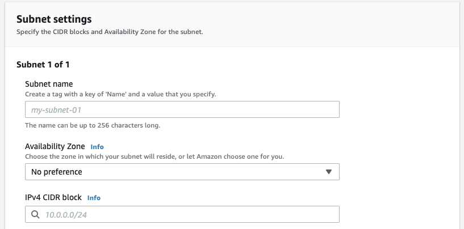Viewport: 464px width, 229px height.
Task: Focus the IPv4 CIDR block search field
Action: click(x=187, y=214)
